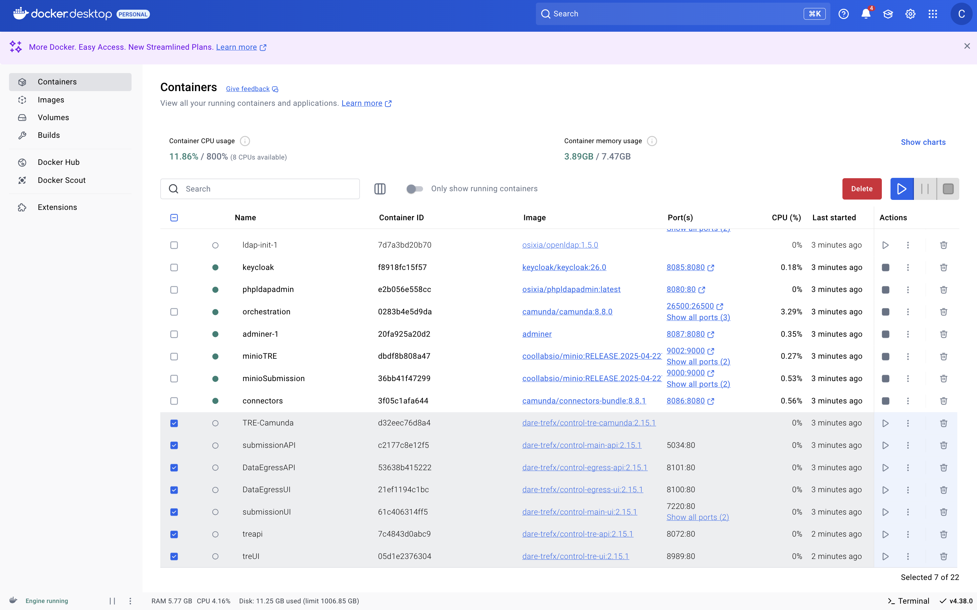Stop the keycloak container

tap(886, 268)
